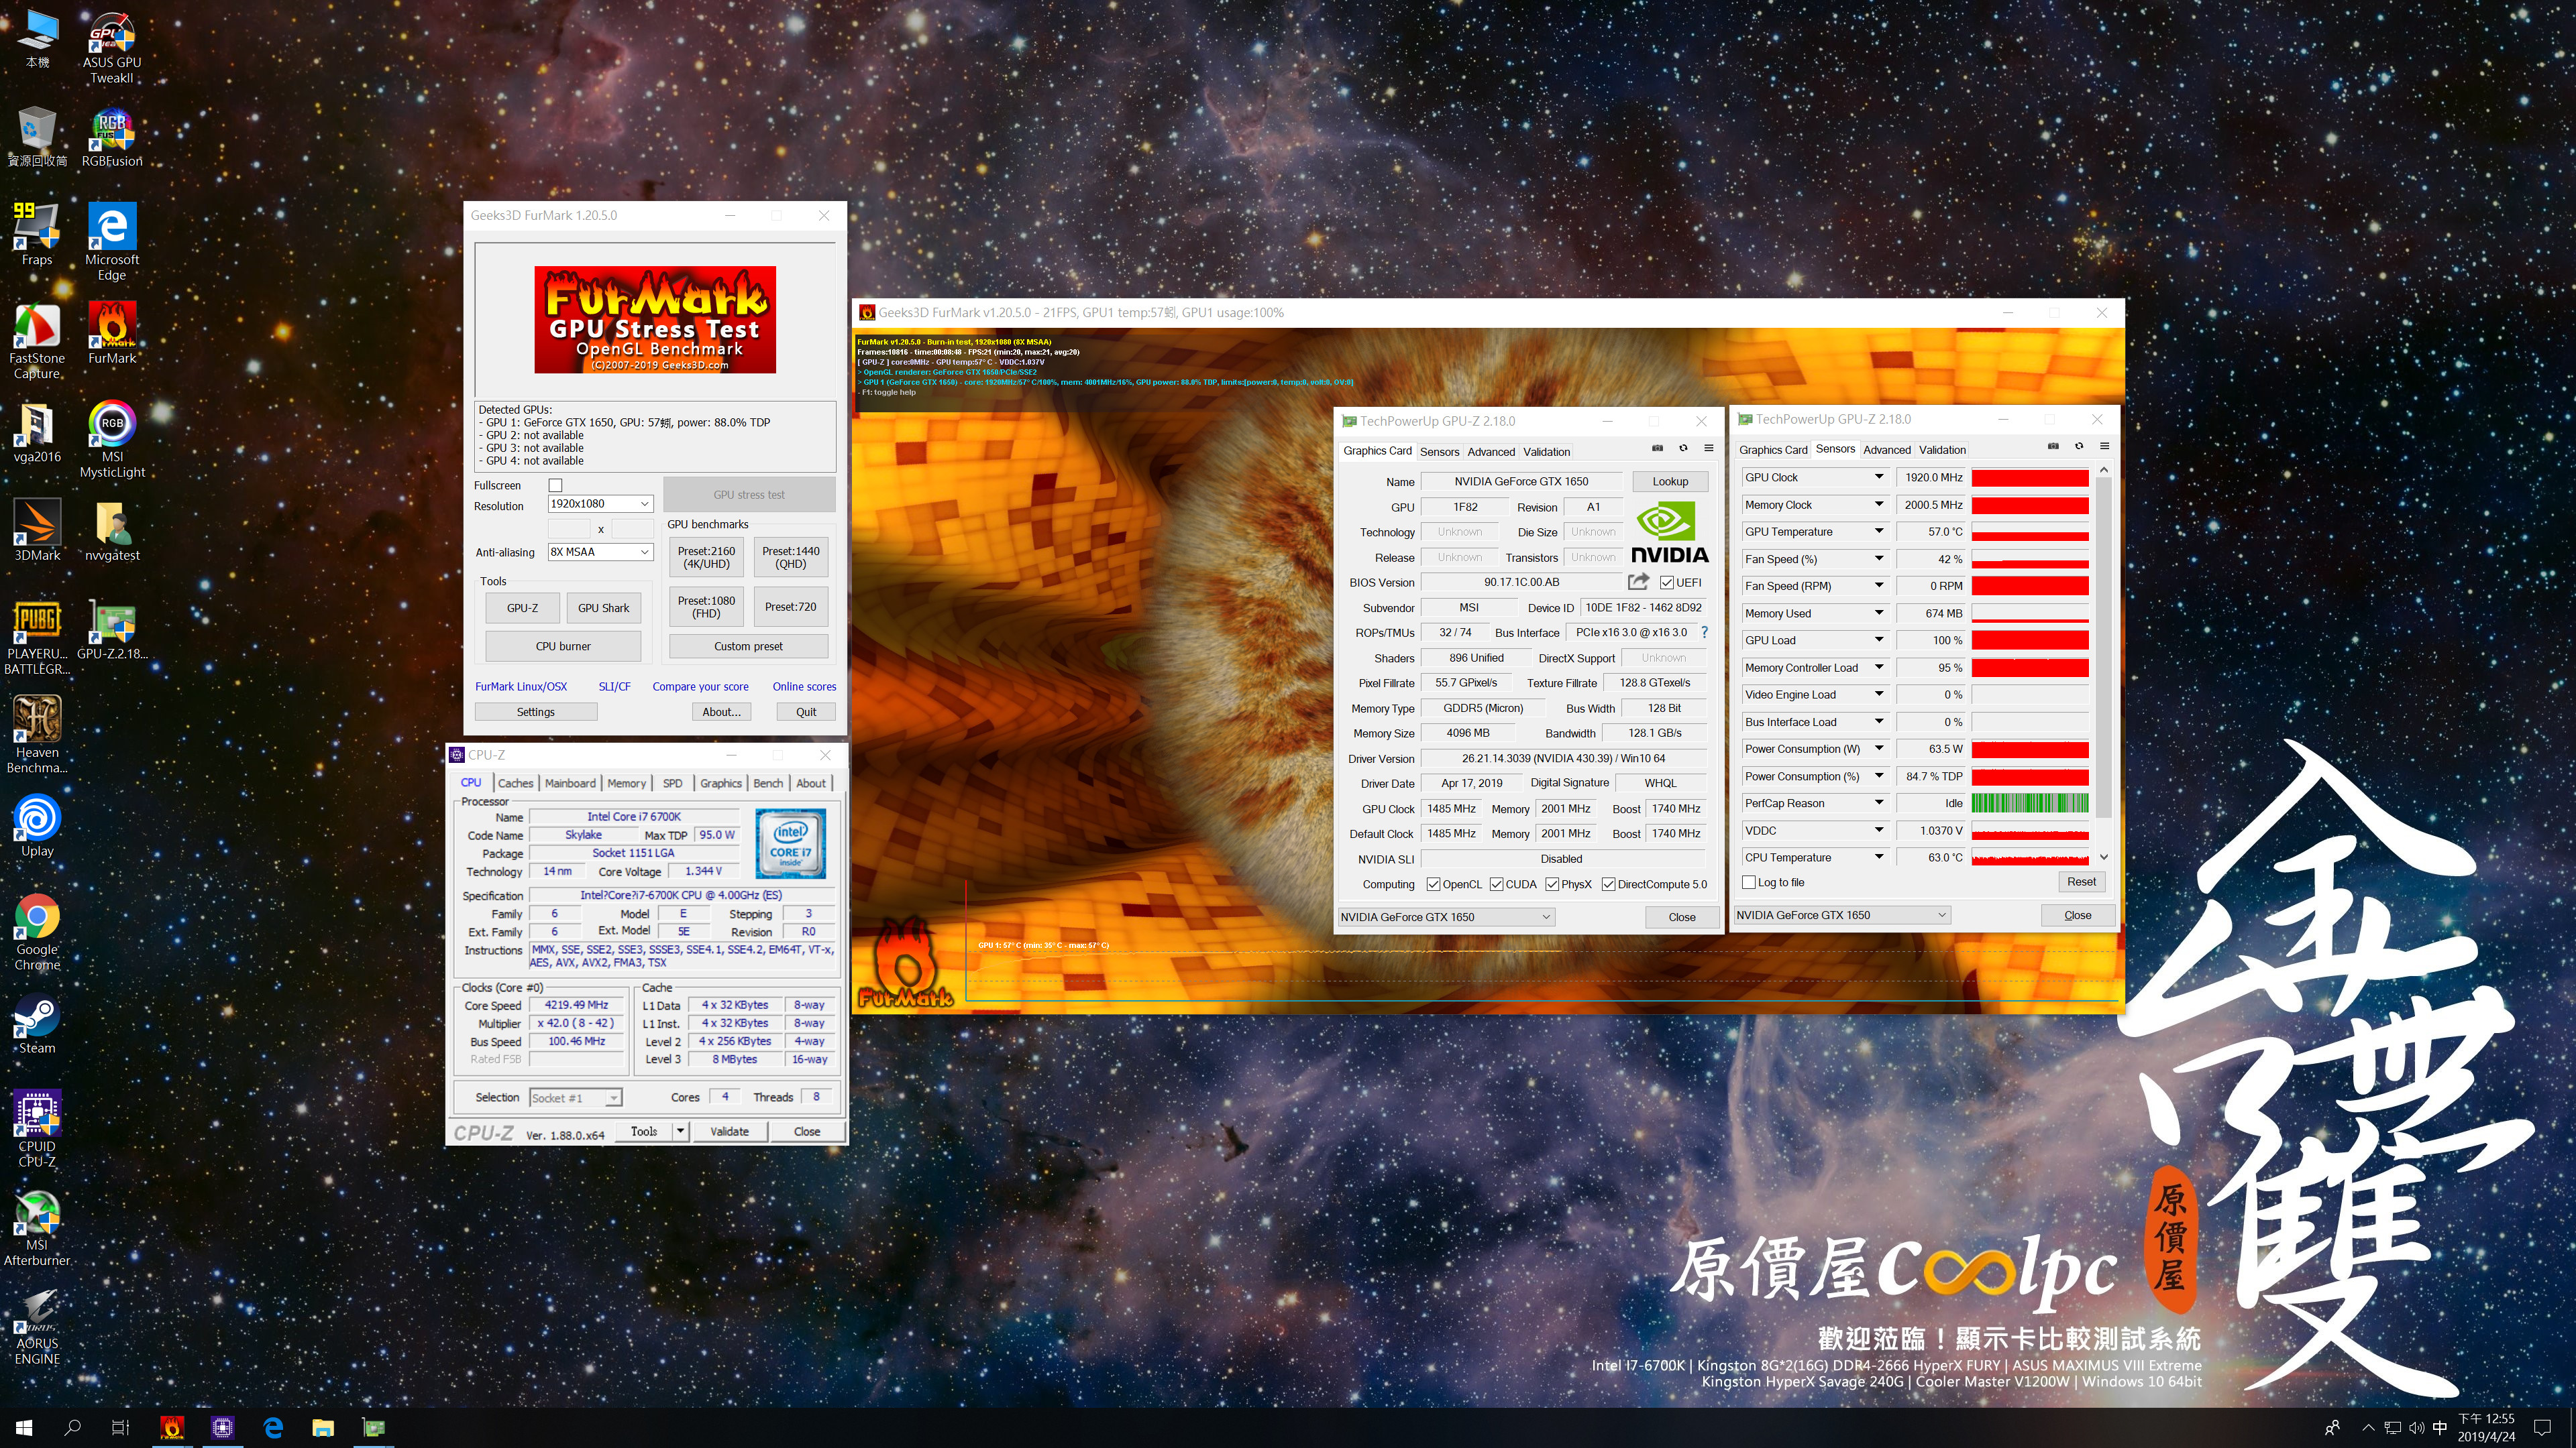The width and height of the screenshot is (2576, 1448).
Task: Click Preset:1080 (FHD) benchmark button
Action: coord(706,607)
